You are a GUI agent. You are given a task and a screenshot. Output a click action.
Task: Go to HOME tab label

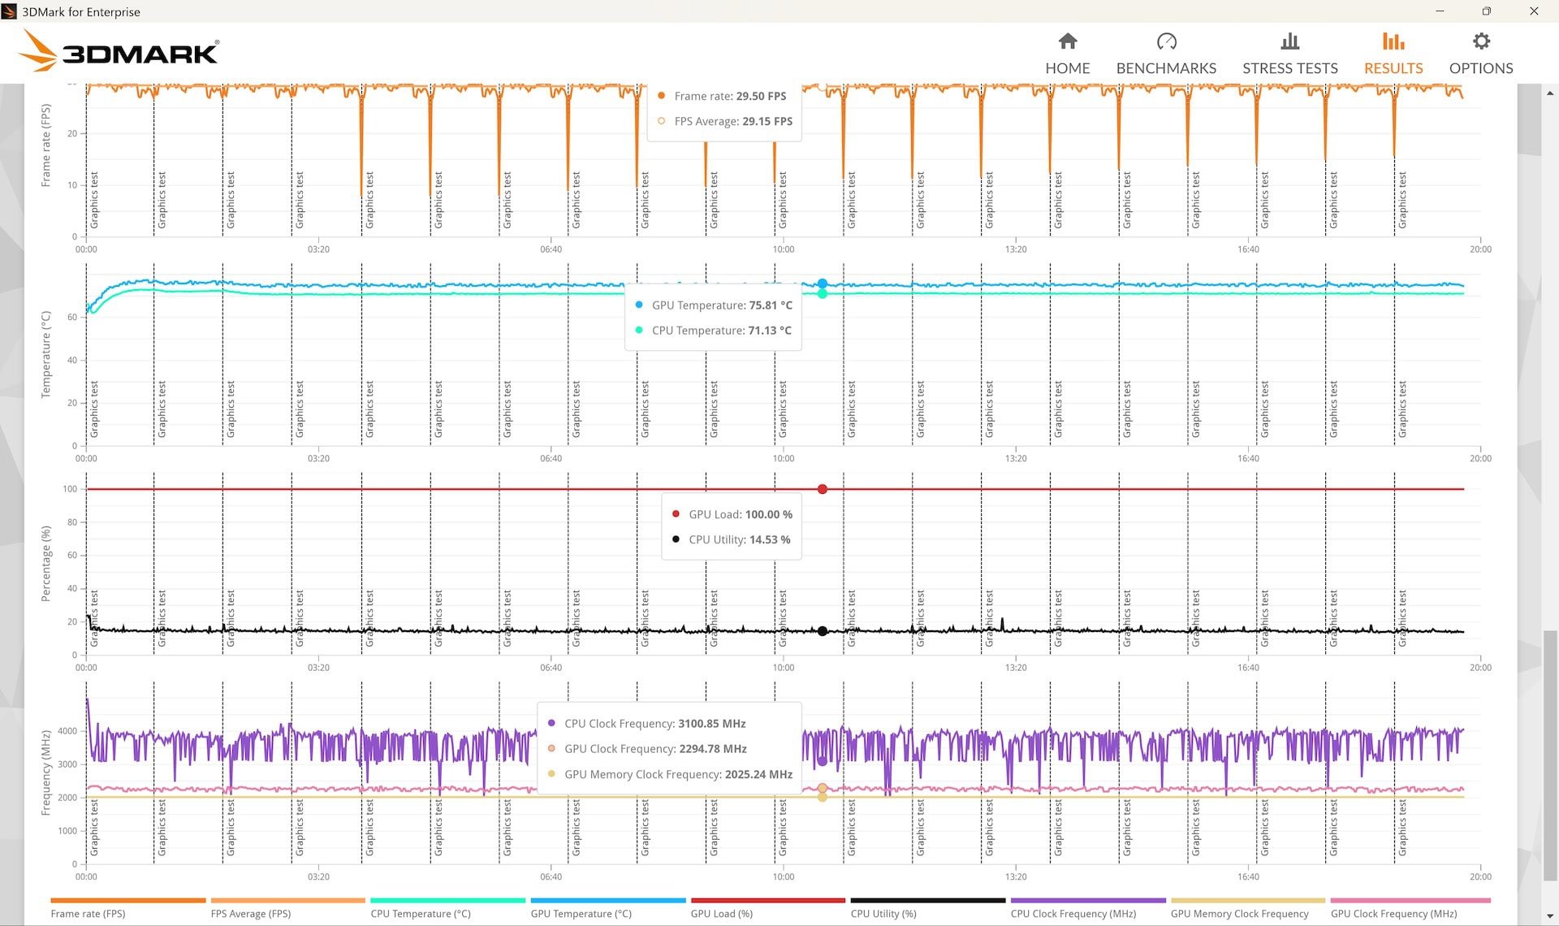point(1068,68)
